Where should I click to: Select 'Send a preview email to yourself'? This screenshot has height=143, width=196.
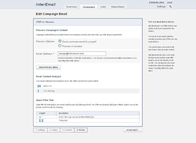coord(60,41)
